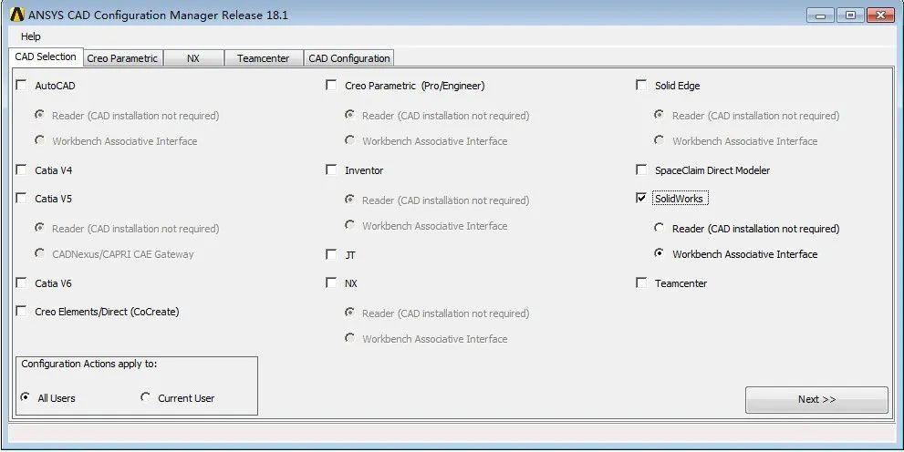
Task: Enable the Inventor checkbox
Action: (331, 169)
